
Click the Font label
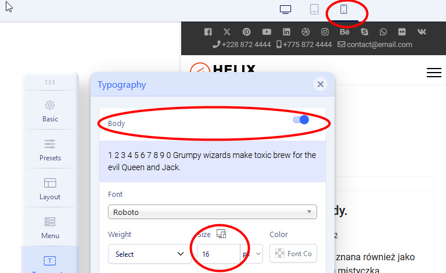pyautogui.click(x=115, y=194)
